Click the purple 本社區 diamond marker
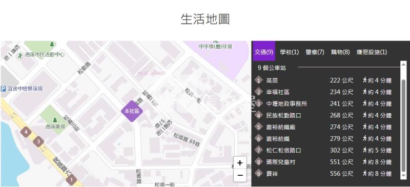This screenshot has width=410, height=187. (x=132, y=111)
